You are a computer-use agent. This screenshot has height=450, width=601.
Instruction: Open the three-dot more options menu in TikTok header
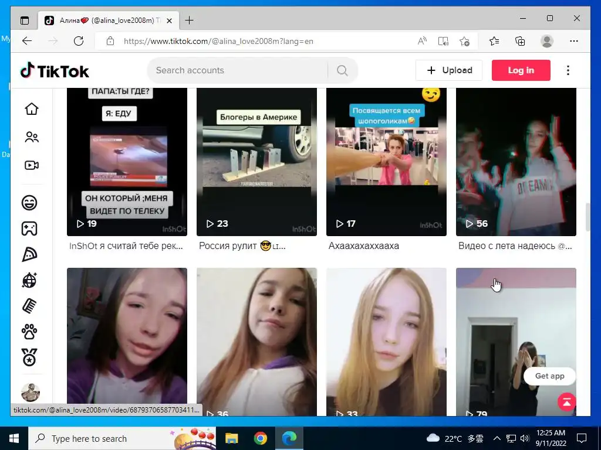click(x=568, y=70)
